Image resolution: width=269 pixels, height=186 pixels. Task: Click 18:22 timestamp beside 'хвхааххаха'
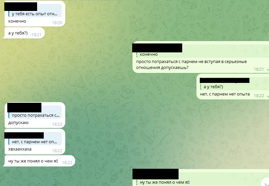57,151
